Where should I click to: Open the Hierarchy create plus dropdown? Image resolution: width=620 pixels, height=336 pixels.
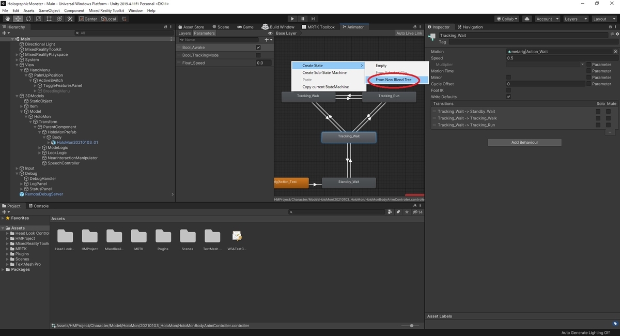pos(6,33)
